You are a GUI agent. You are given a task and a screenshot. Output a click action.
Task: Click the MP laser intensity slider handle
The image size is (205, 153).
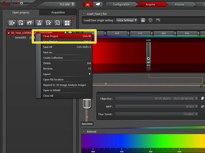[148, 59]
